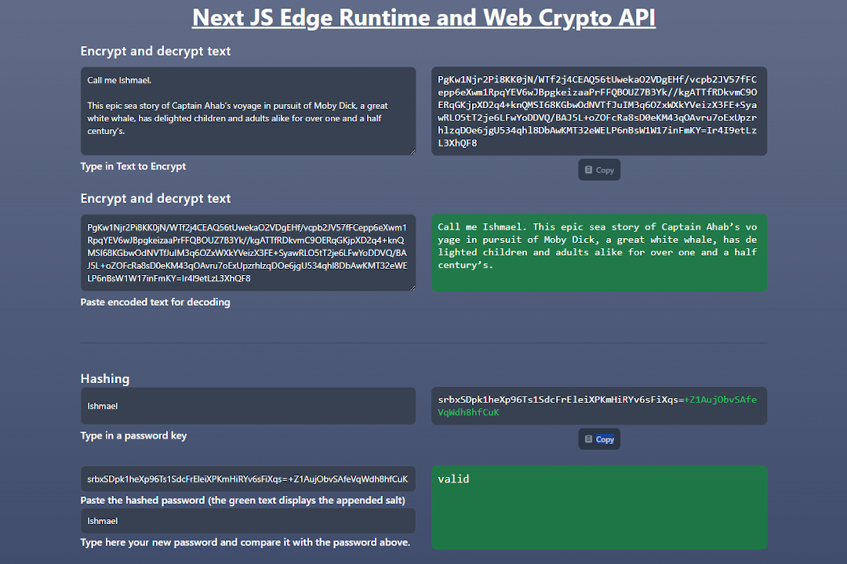Click the Next JS Edge Runtime title link

[423, 18]
